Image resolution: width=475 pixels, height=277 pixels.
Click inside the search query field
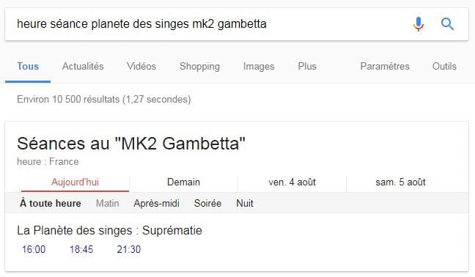(209, 24)
